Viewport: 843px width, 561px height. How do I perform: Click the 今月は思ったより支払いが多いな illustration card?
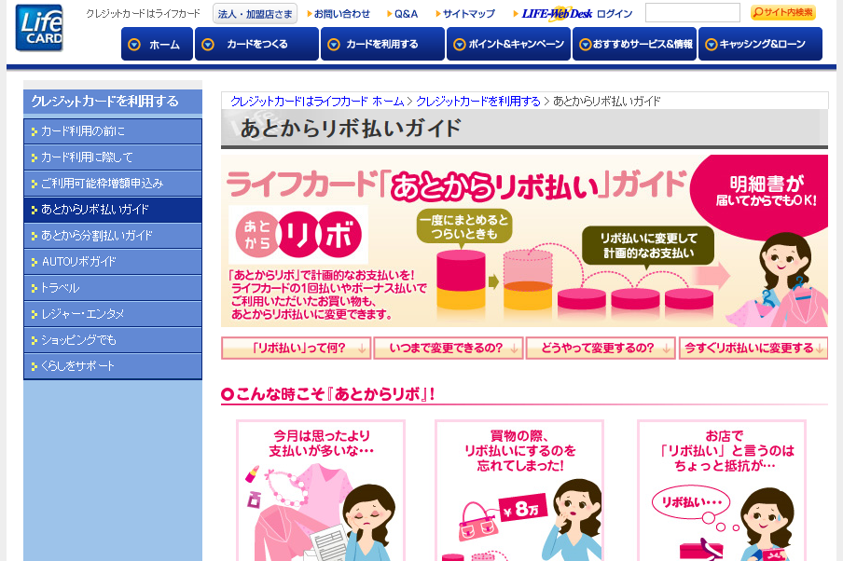tap(321, 490)
